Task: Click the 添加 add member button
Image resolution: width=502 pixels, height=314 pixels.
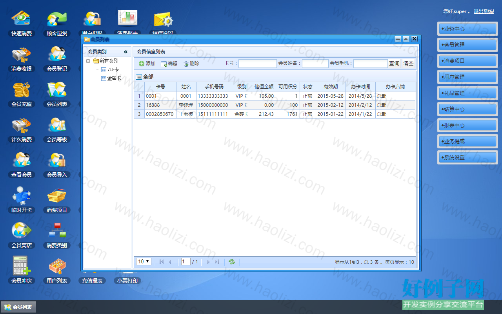Action: [147, 64]
